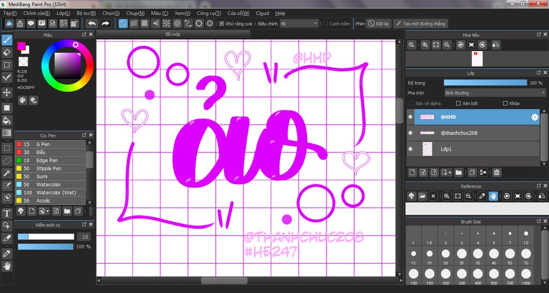Open the Pha trộn blend mode dropdown
This screenshot has height=293, width=549.
pyautogui.click(x=495, y=93)
